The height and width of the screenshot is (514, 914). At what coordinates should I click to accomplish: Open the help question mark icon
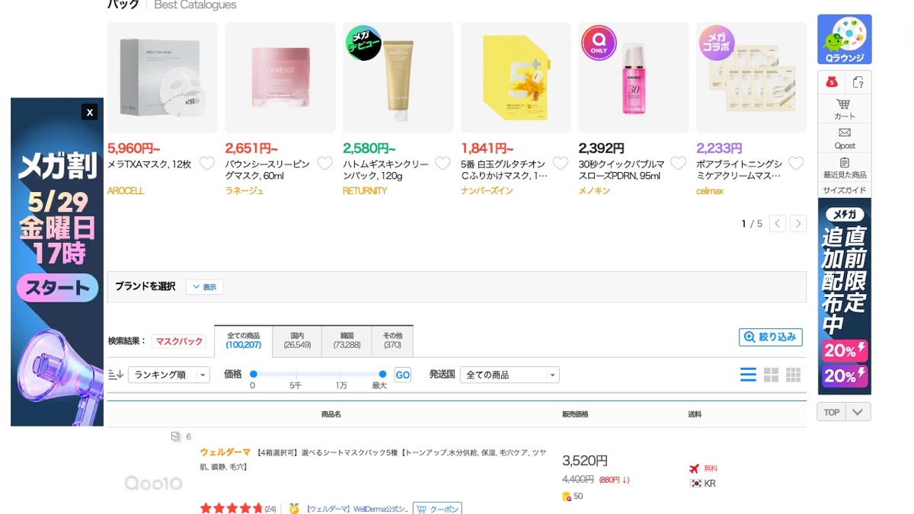[x=858, y=82]
